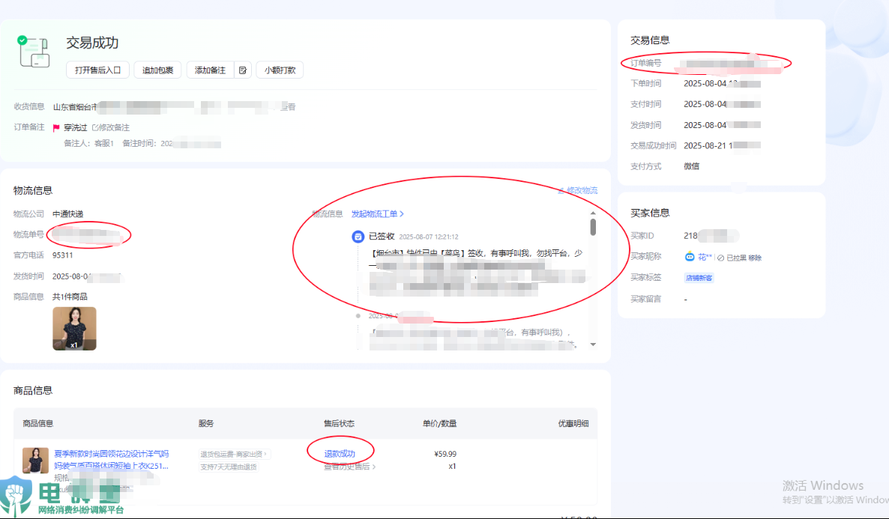Screen dimensions: 889x519
Task: Click the 已拉黑 blocked icon
Action: (x=720, y=258)
